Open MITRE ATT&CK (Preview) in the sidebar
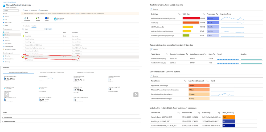This screenshot has height=132, width=266. pyautogui.click(x=10, y=49)
